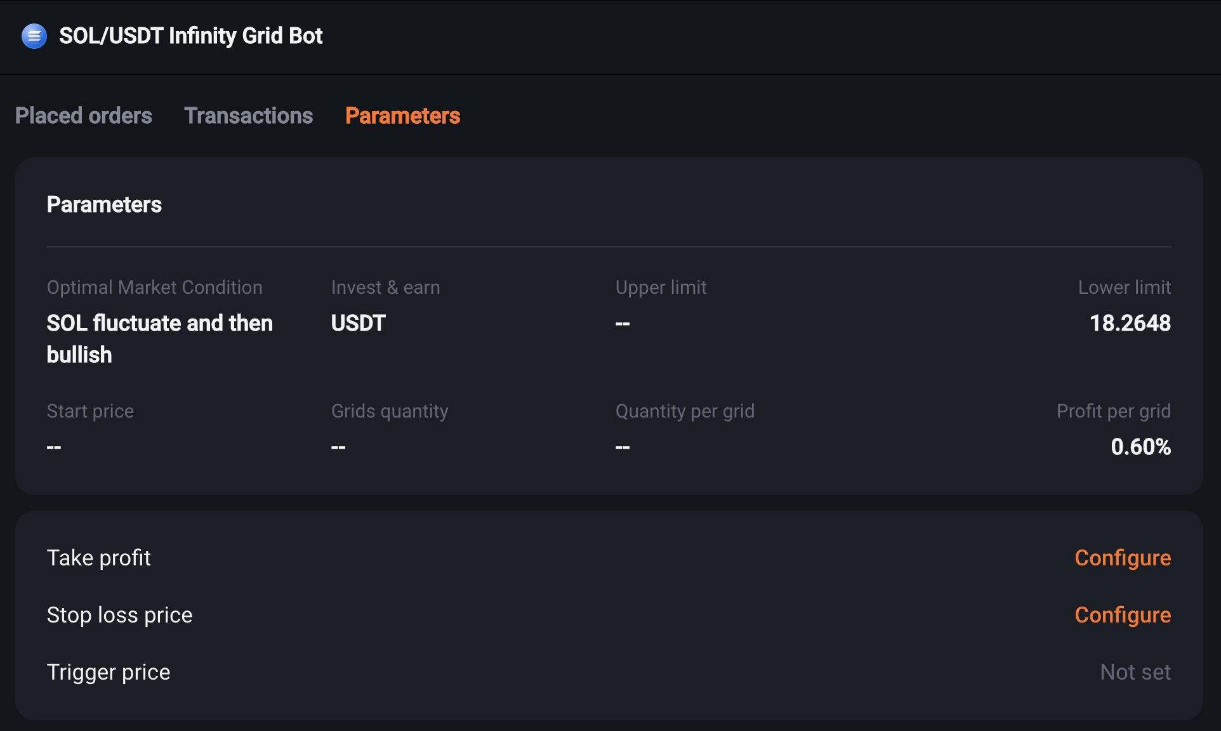The width and height of the screenshot is (1221, 731).
Task: Click the Parameters section heading
Action: 104,204
